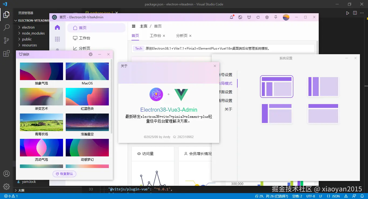Select the 渐变艺术 theme swatch

(x=41, y=97)
